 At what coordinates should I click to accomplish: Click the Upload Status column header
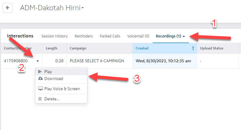click(x=212, y=48)
